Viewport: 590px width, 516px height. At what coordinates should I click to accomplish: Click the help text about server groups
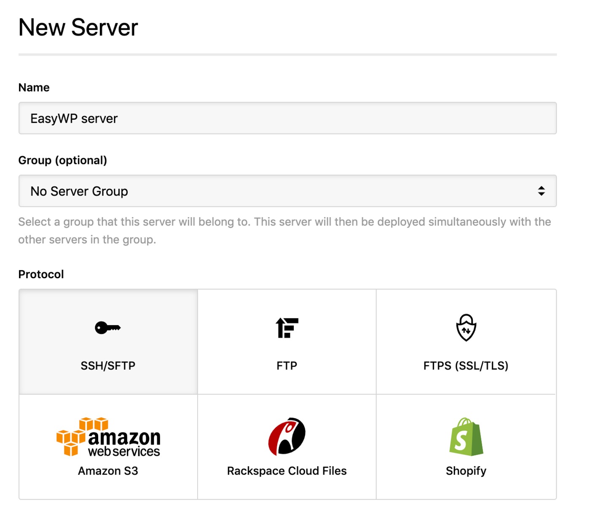(x=285, y=231)
